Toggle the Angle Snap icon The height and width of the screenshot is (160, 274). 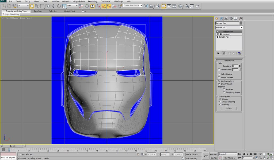(x=104, y=6)
